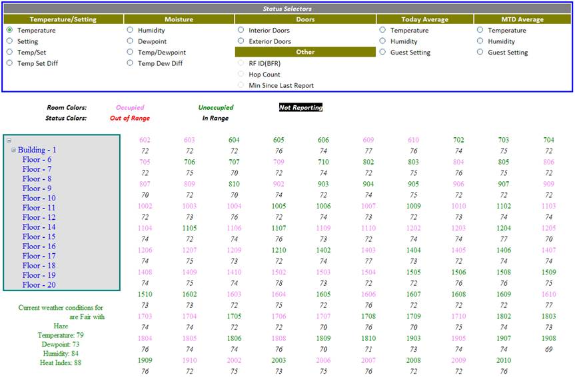Select Guest Setting under MTD Average
Image resolution: width=575 pixels, height=377 pixels.
[480, 52]
